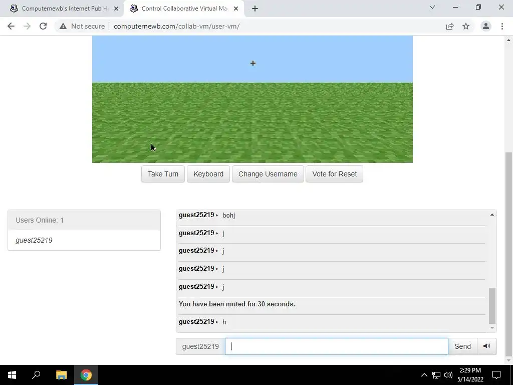The width and height of the screenshot is (513, 385).
Task: Click Change Username
Action: [x=268, y=174]
